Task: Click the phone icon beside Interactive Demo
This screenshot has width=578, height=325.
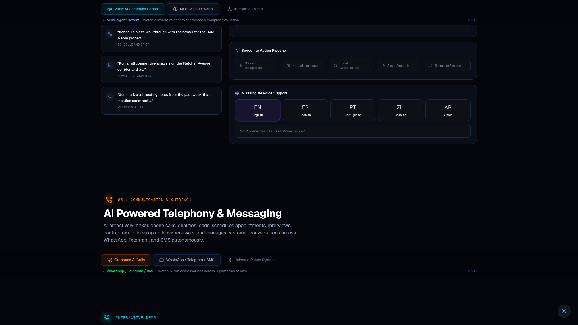Action: pyautogui.click(x=107, y=318)
